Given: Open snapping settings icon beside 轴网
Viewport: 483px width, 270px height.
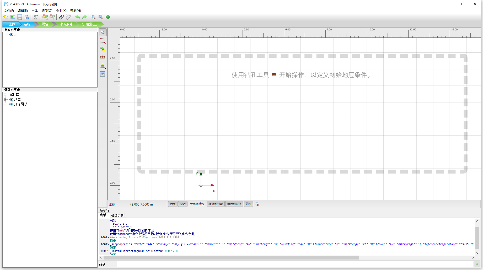Looking at the screenshot, I should [x=257, y=204].
